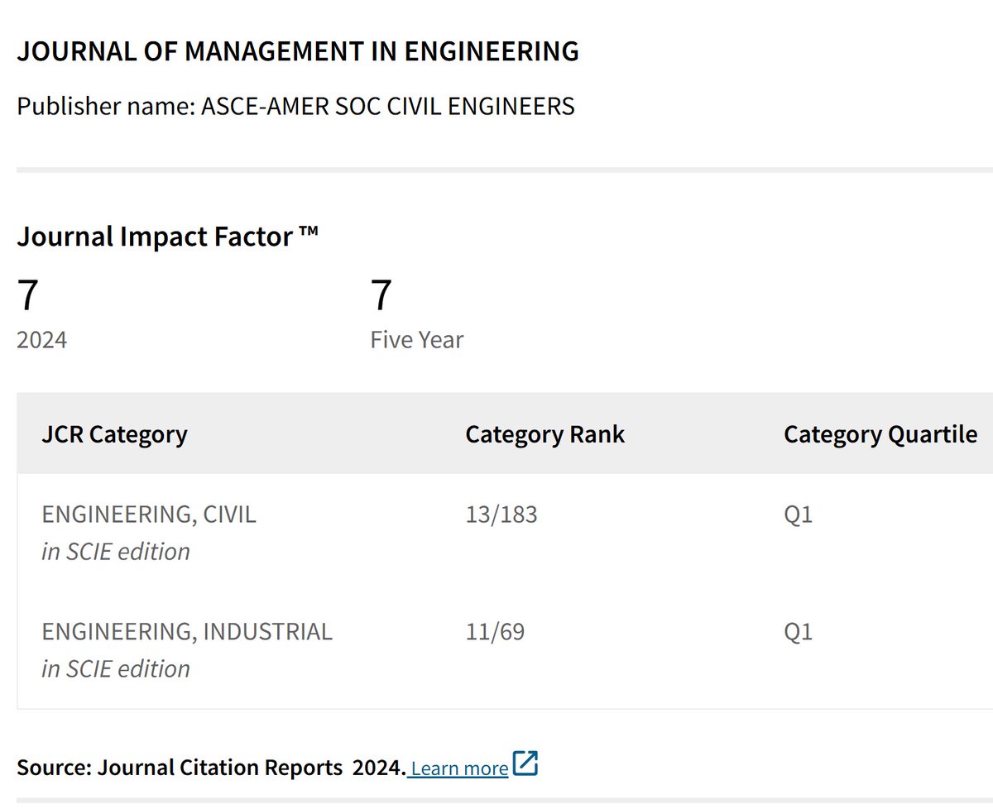Click the Category Quartile column header
This screenshot has height=809, width=993.
[880, 434]
